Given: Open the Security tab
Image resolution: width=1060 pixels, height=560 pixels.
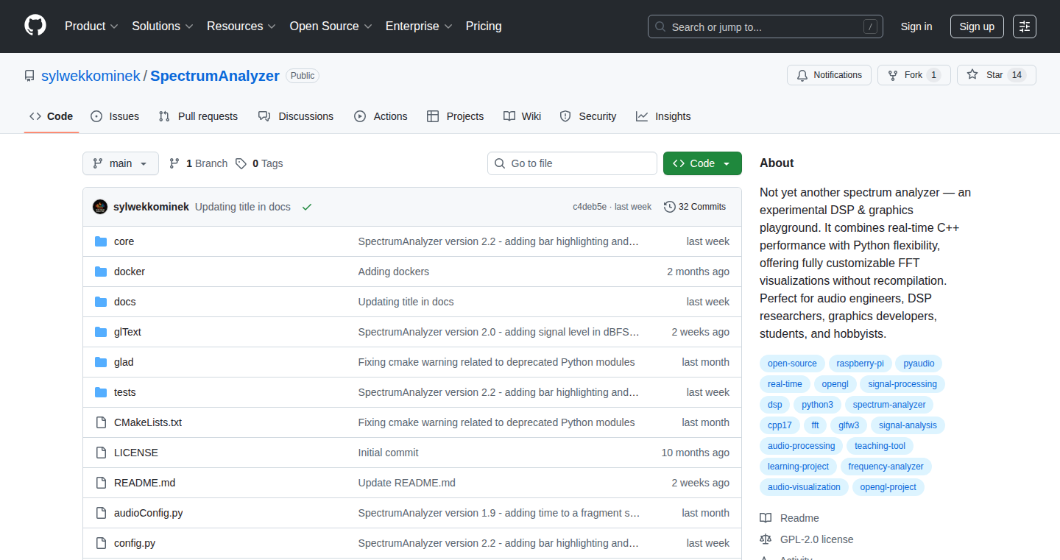Looking at the screenshot, I should pyautogui.click(x=588, y=116).
